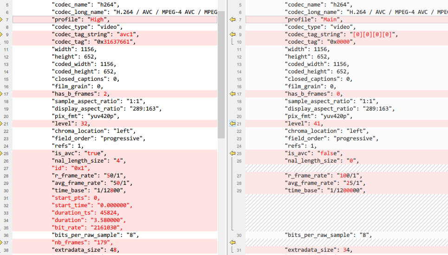Click right "avg_frame_rate": "25/1" line
Screen dimensions: 448x255
(x=347, y=183)
